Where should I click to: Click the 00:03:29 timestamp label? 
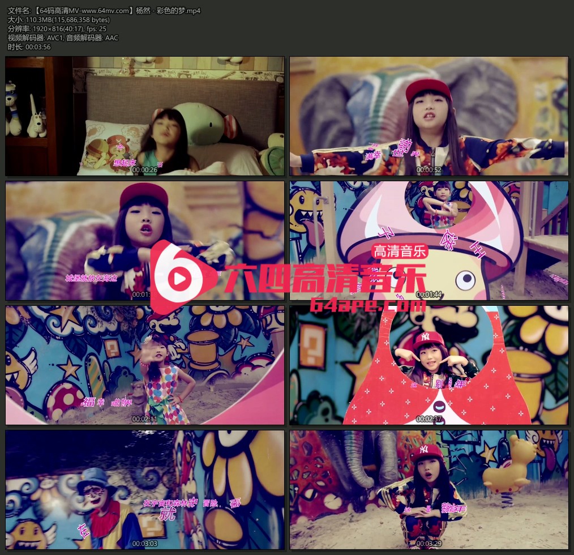pyautogui.click(x=428, y=543)
